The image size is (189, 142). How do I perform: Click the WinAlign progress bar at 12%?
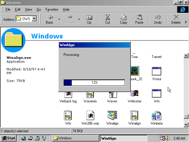[x=94, y=83]
